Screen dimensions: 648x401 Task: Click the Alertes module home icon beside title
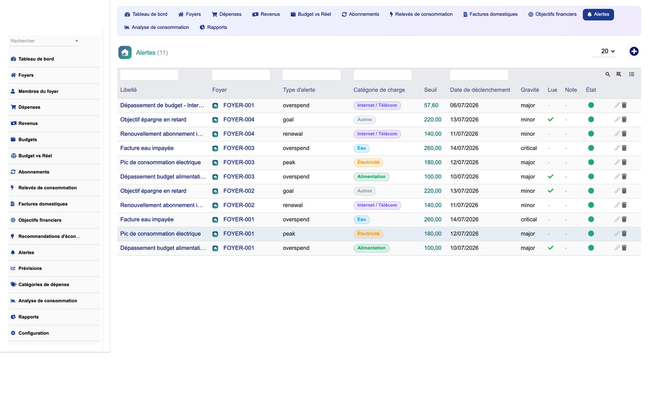click(125, 52)
